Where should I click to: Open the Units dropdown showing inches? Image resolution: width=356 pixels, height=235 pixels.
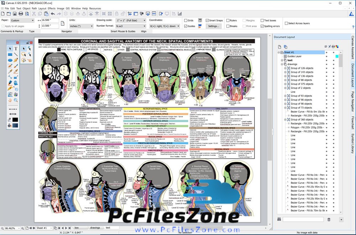pos(81,26)
